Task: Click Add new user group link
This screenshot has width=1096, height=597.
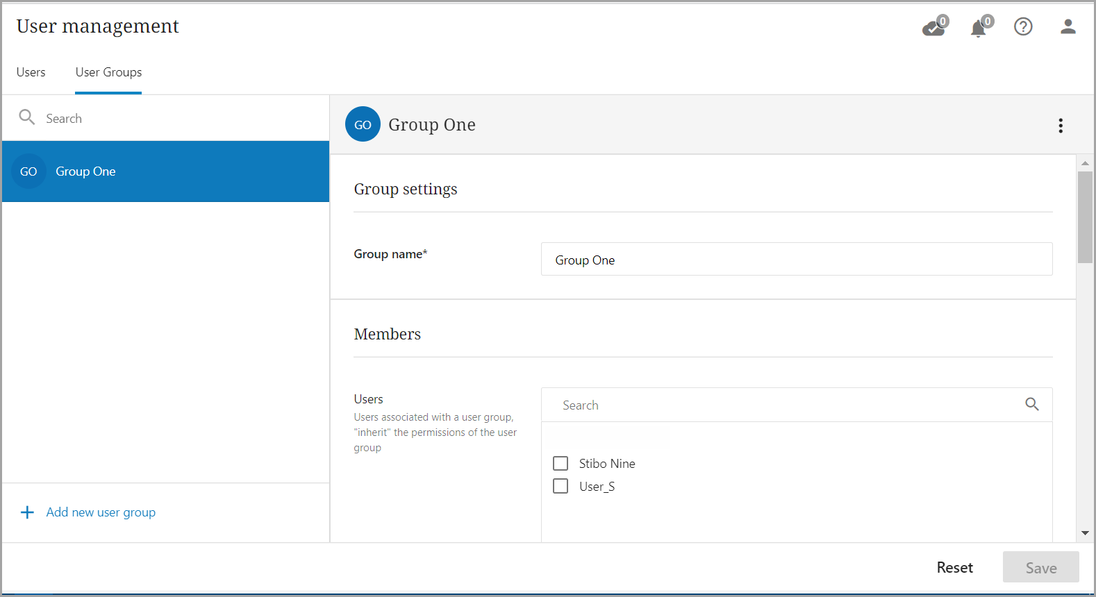Action: click(x=101, y=512)
